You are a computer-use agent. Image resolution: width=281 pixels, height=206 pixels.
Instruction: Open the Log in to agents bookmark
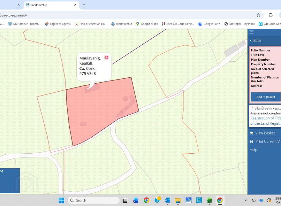pos(58,24)
